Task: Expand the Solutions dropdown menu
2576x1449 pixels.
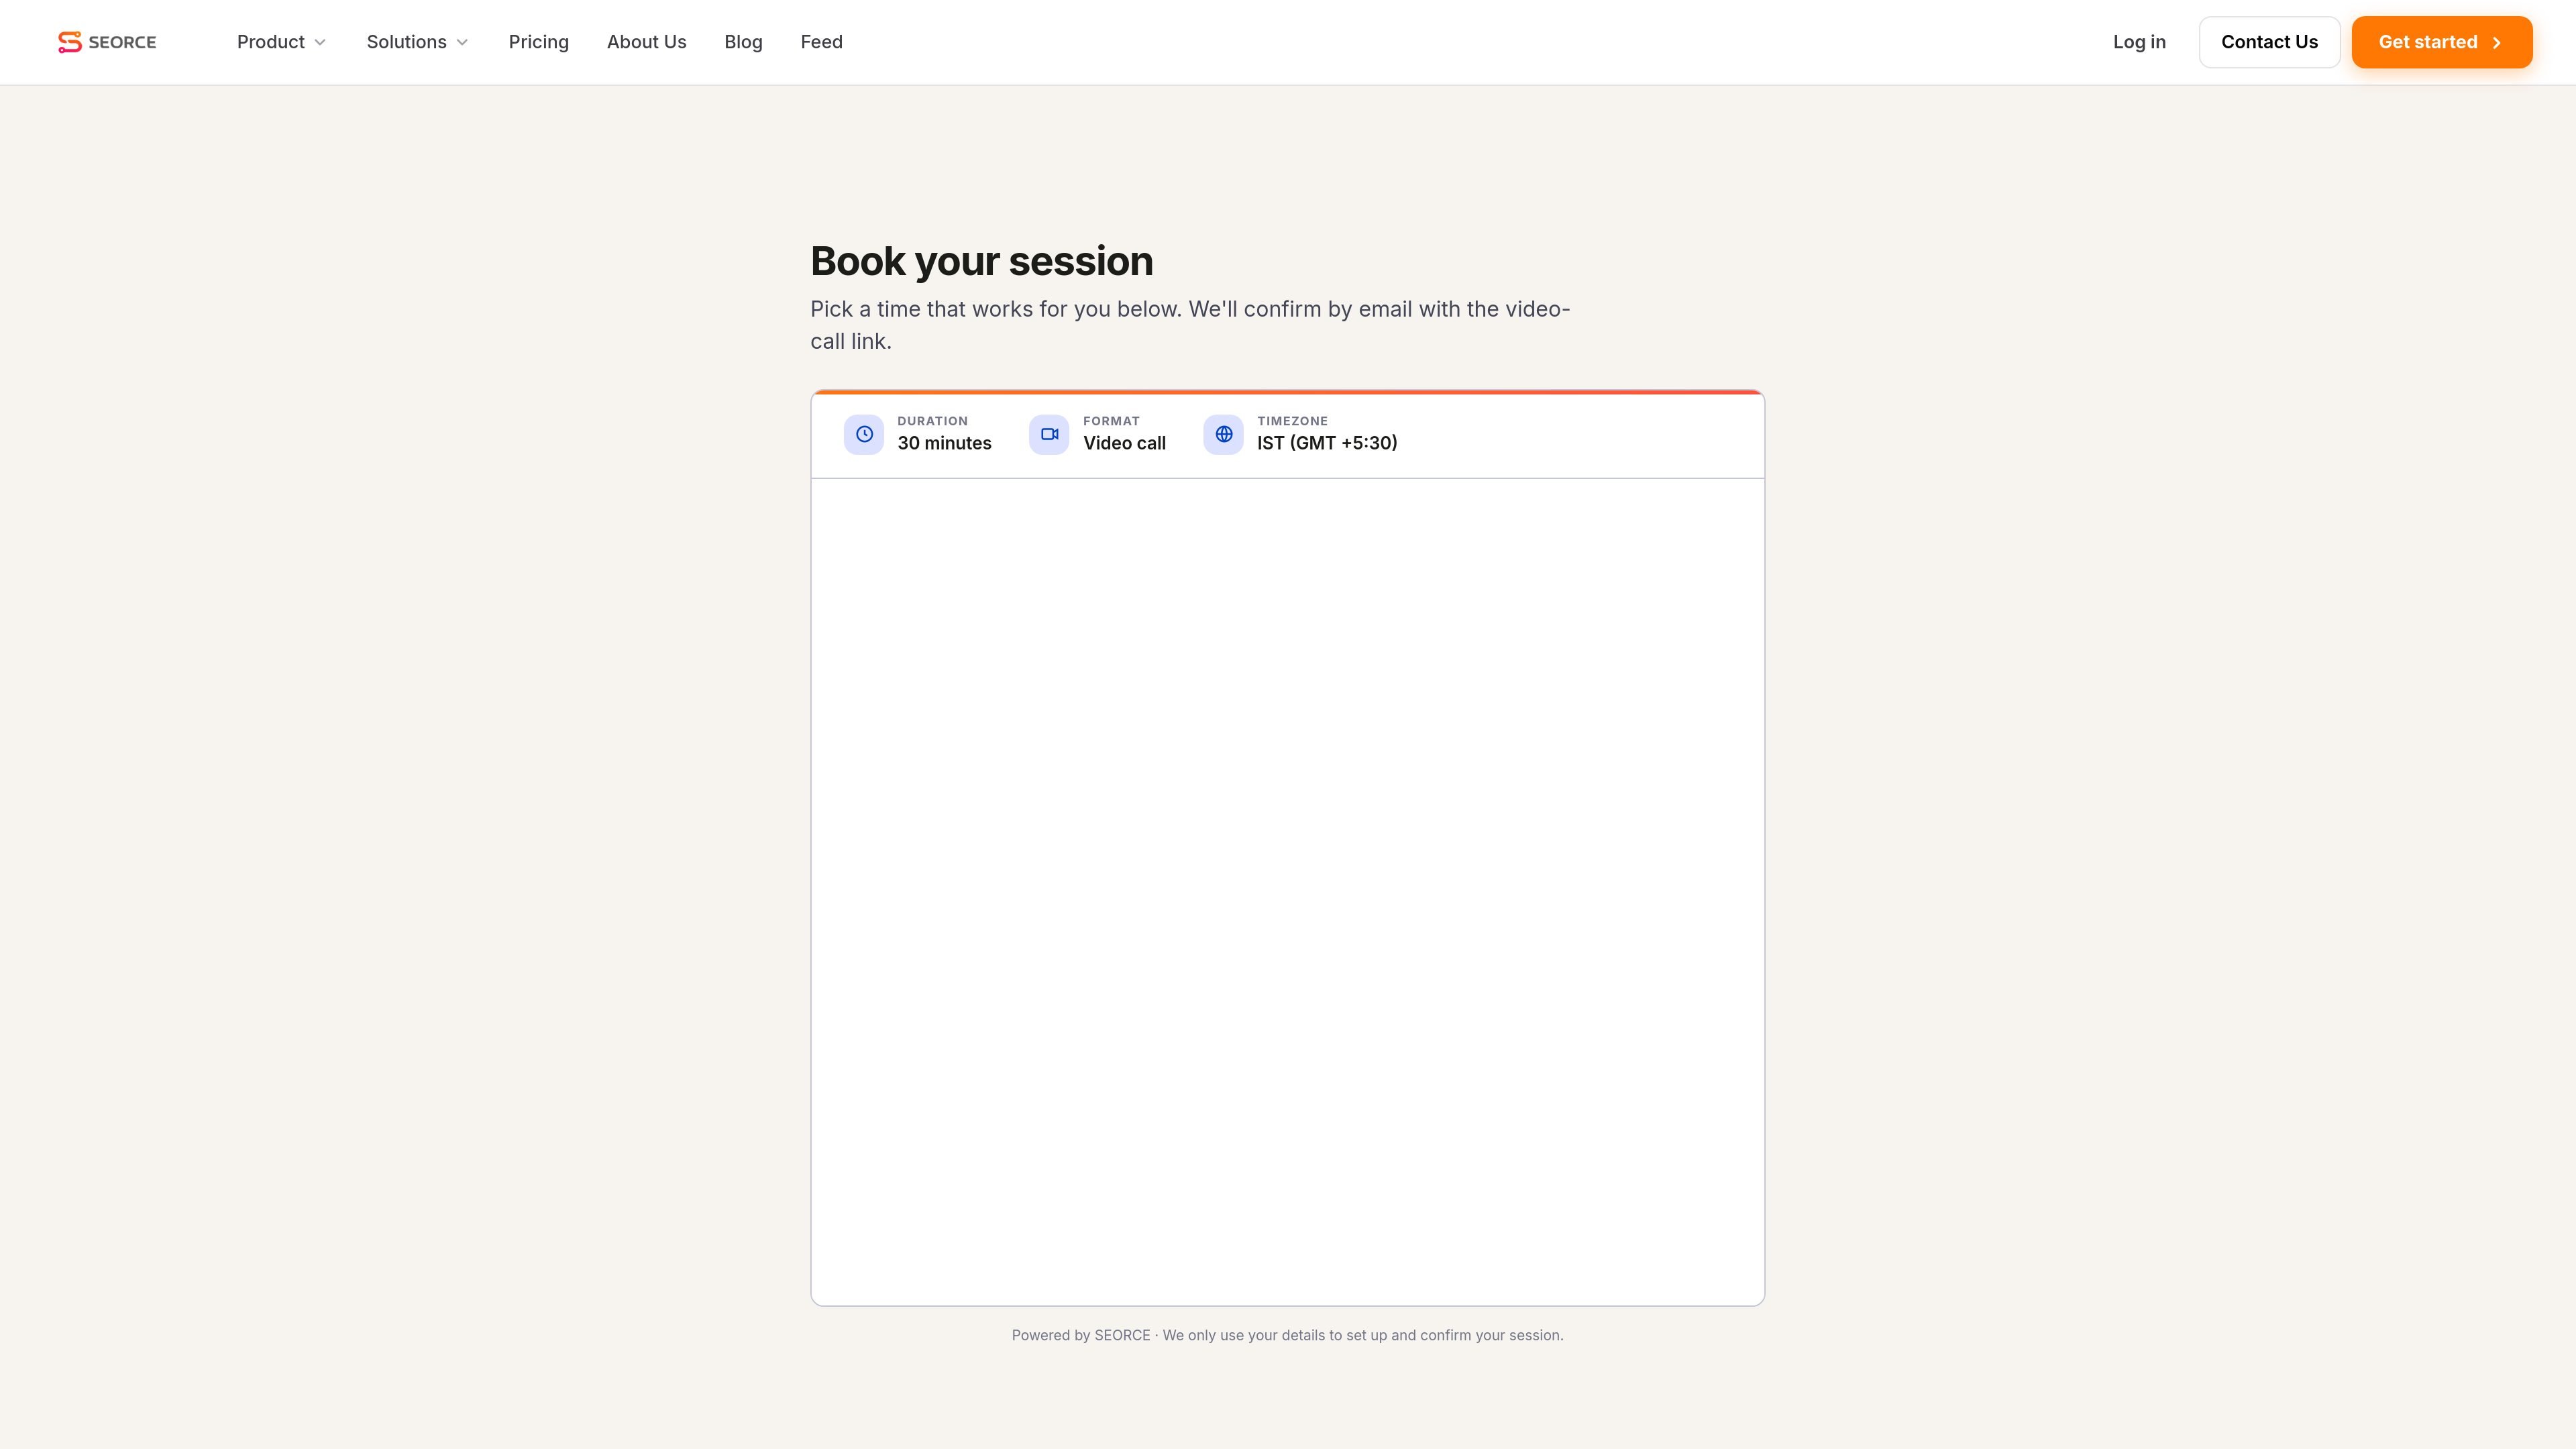Action: coord(417,42)
